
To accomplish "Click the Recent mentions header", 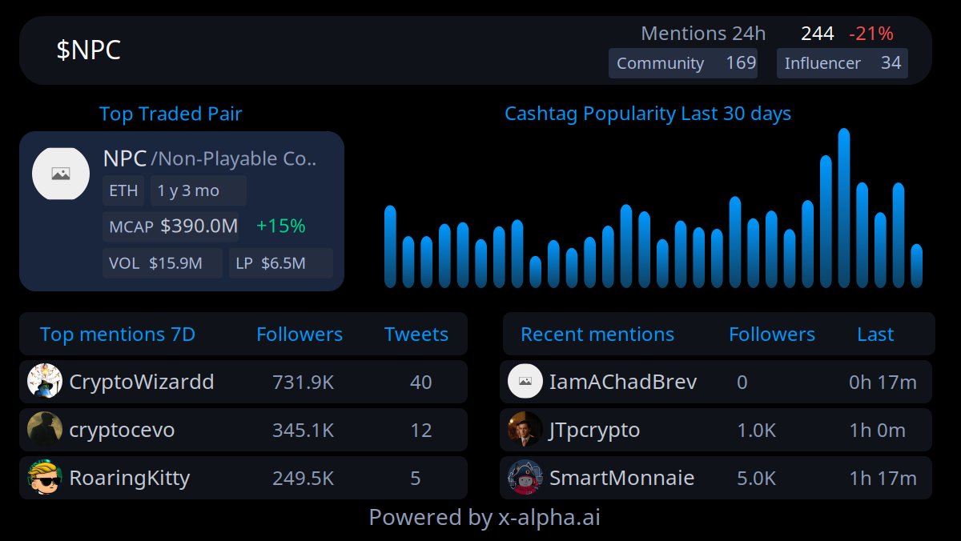I will point(597,335).
